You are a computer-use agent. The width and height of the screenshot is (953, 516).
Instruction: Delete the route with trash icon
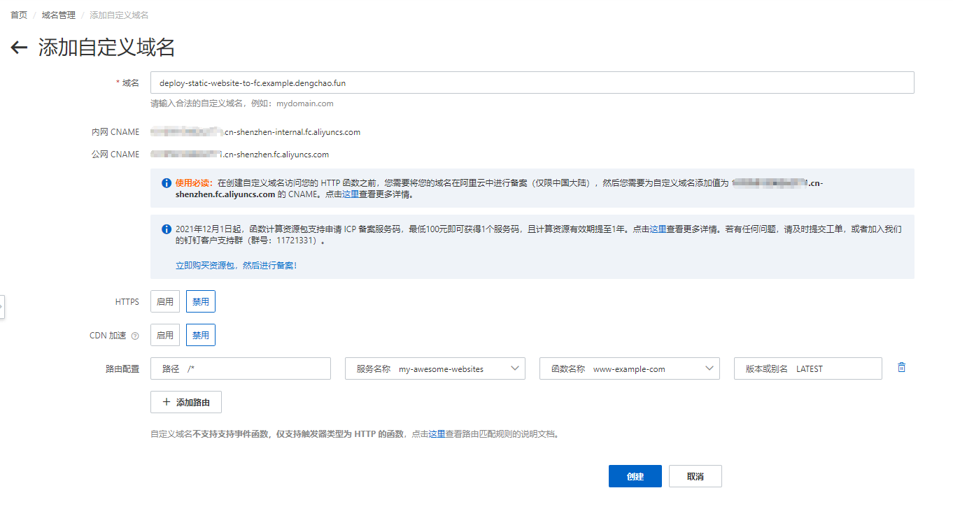pos(901,368)
